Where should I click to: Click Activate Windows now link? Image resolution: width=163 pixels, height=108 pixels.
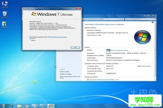tap(111, 80)
